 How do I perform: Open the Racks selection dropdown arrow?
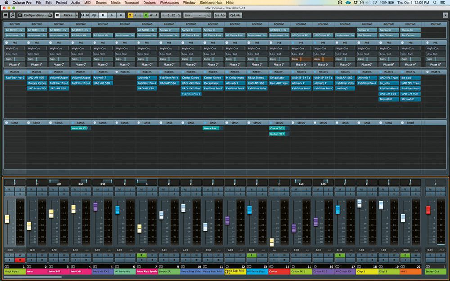tap(76, 15)
